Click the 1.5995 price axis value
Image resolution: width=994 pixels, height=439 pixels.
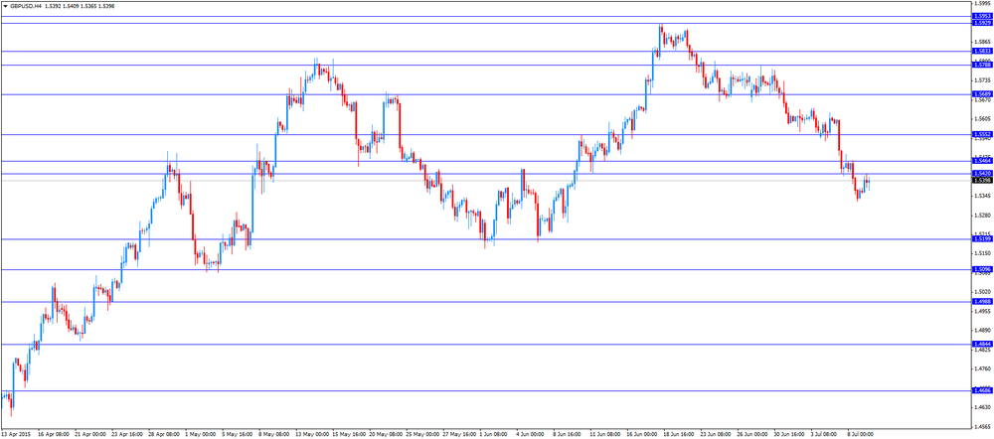983,4
